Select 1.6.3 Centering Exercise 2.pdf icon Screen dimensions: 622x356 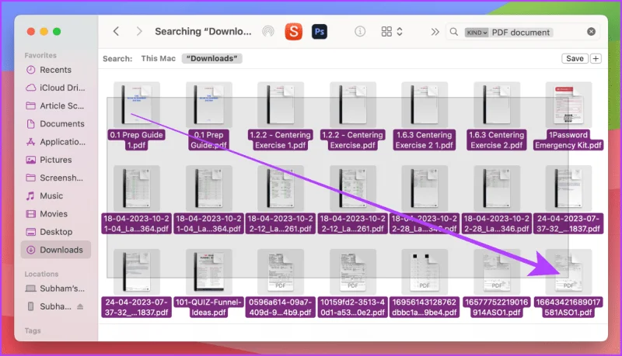pos(497,105)
